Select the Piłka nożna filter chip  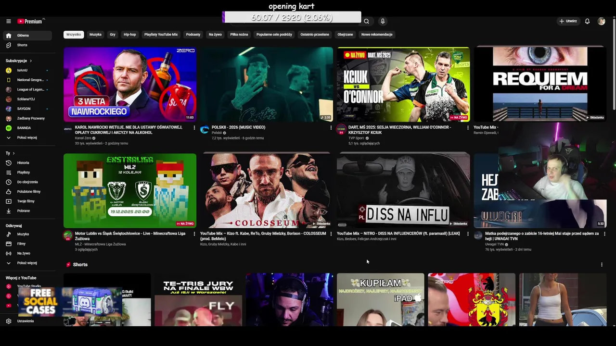239,35
